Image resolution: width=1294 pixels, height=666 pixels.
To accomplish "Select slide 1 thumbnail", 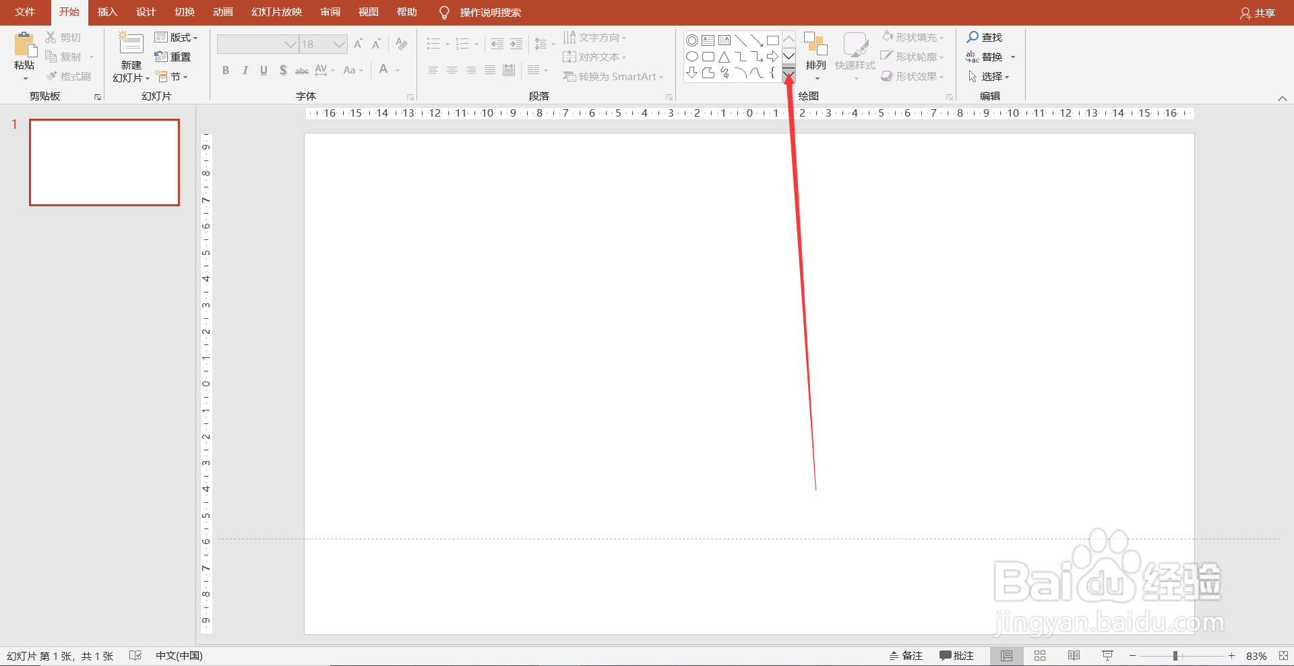I will [x=104, y=162].
